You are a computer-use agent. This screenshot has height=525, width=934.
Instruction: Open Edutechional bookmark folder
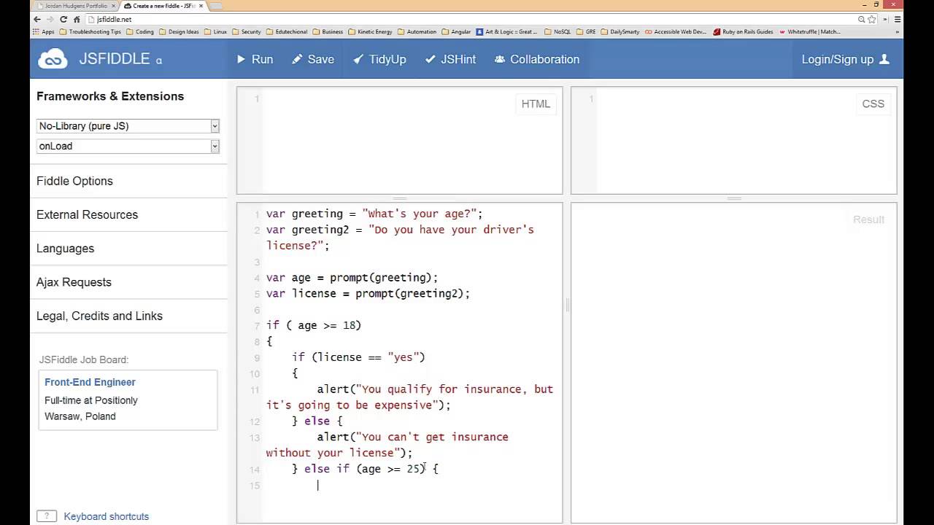click(x=287, y=32)
